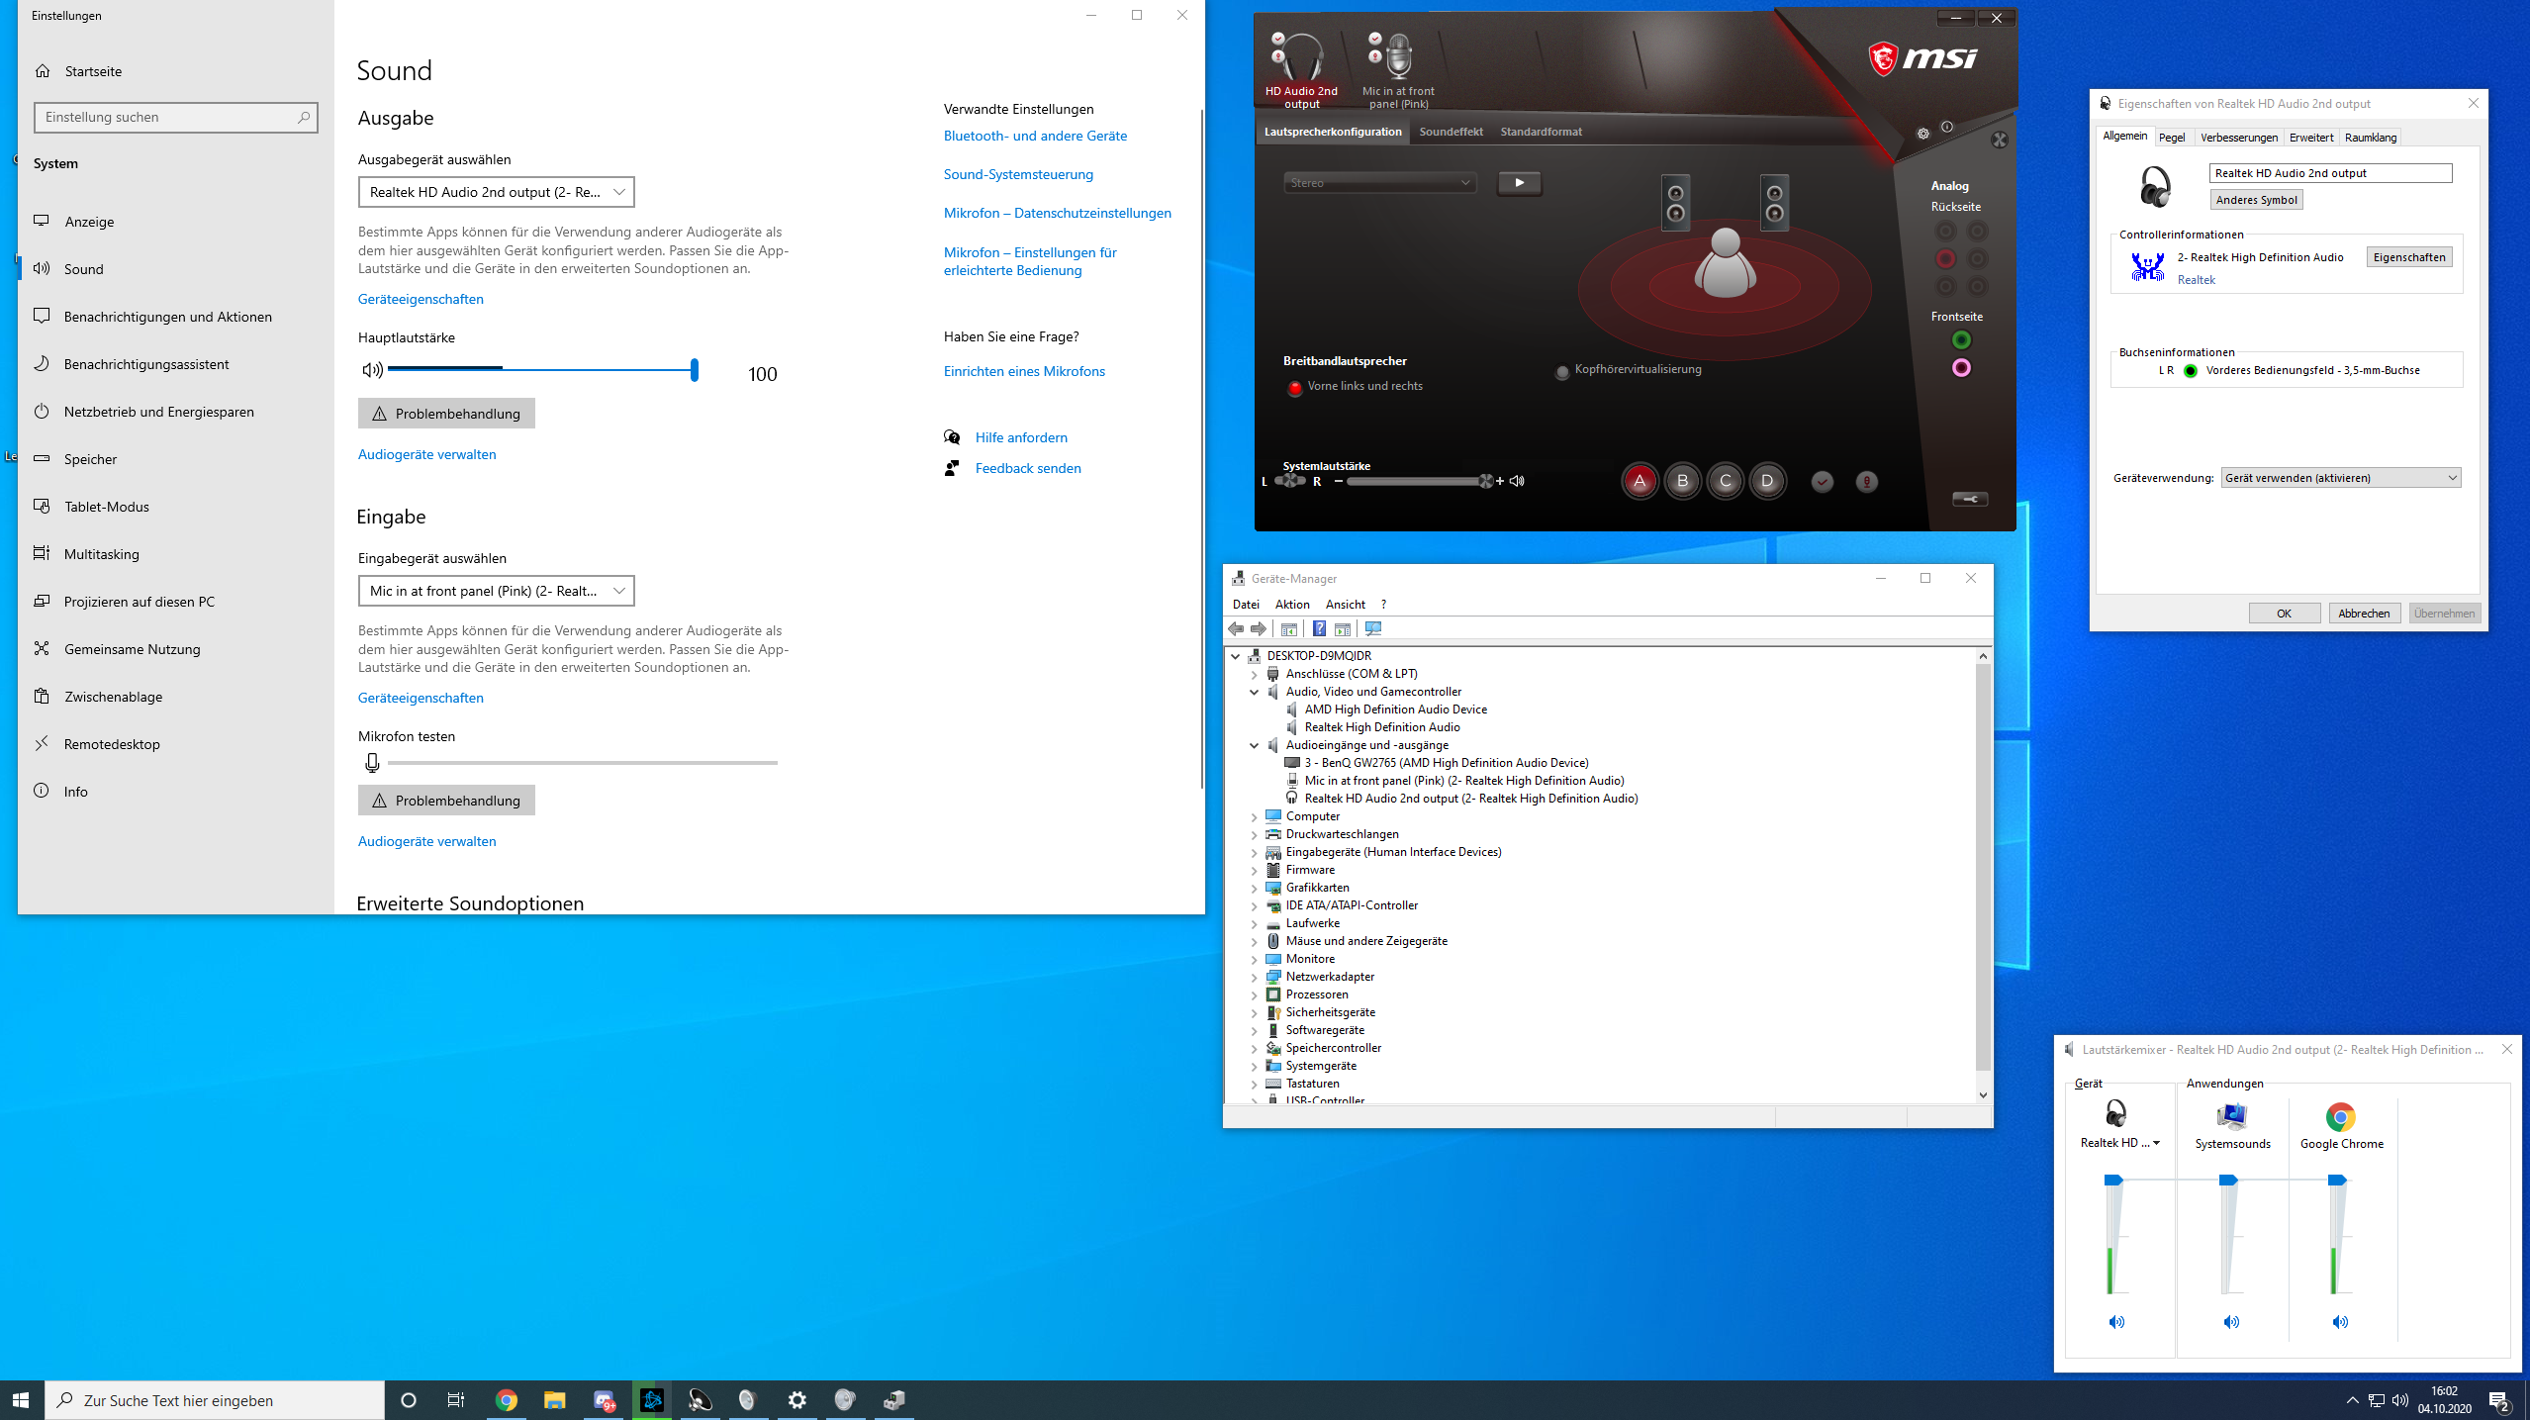Click the wrench connector settings icon
Screen dimensions: 2530x1420
(1969, 499)
